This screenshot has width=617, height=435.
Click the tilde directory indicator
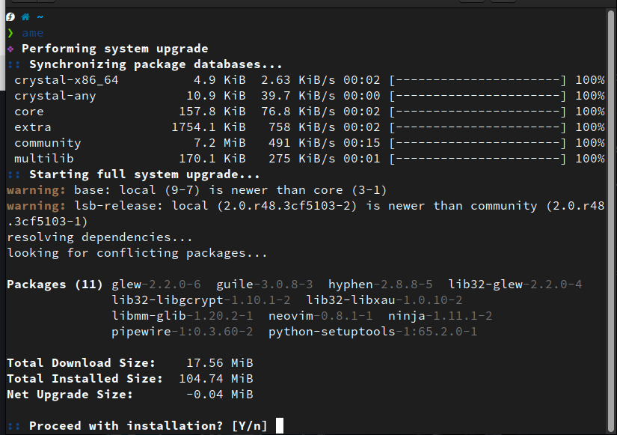tap(40, 17)
